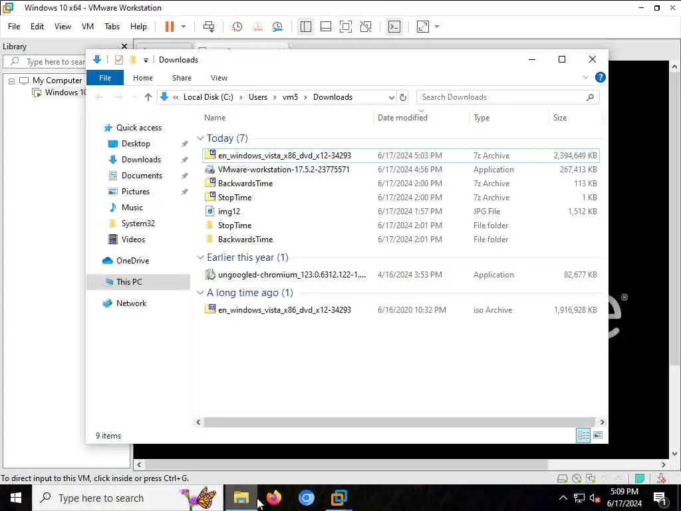Collapse the My Computer tree node

point(12,81)
